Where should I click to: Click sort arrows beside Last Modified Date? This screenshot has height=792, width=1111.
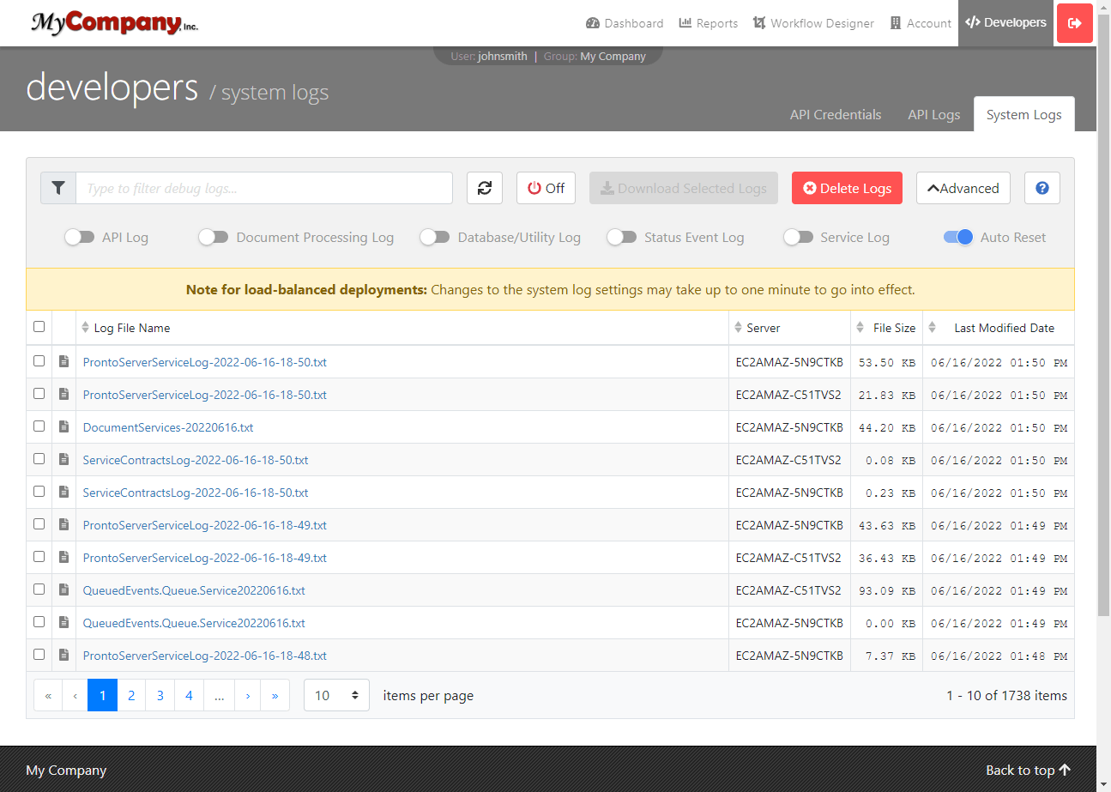(x=933, y=328)
